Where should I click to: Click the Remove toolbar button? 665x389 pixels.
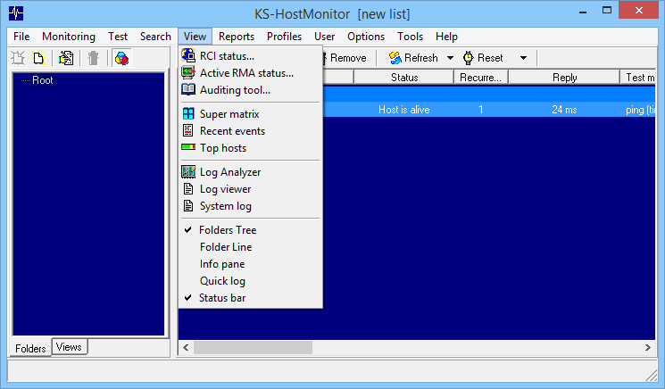pos(344,58)
